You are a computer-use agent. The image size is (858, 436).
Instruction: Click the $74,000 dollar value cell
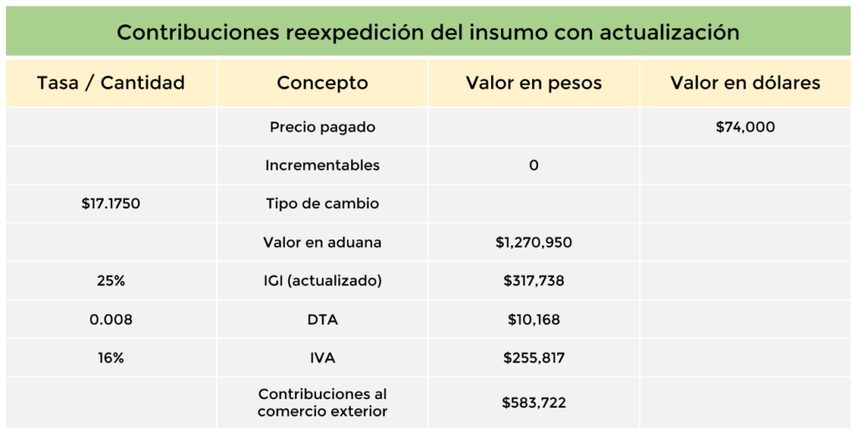745,126
